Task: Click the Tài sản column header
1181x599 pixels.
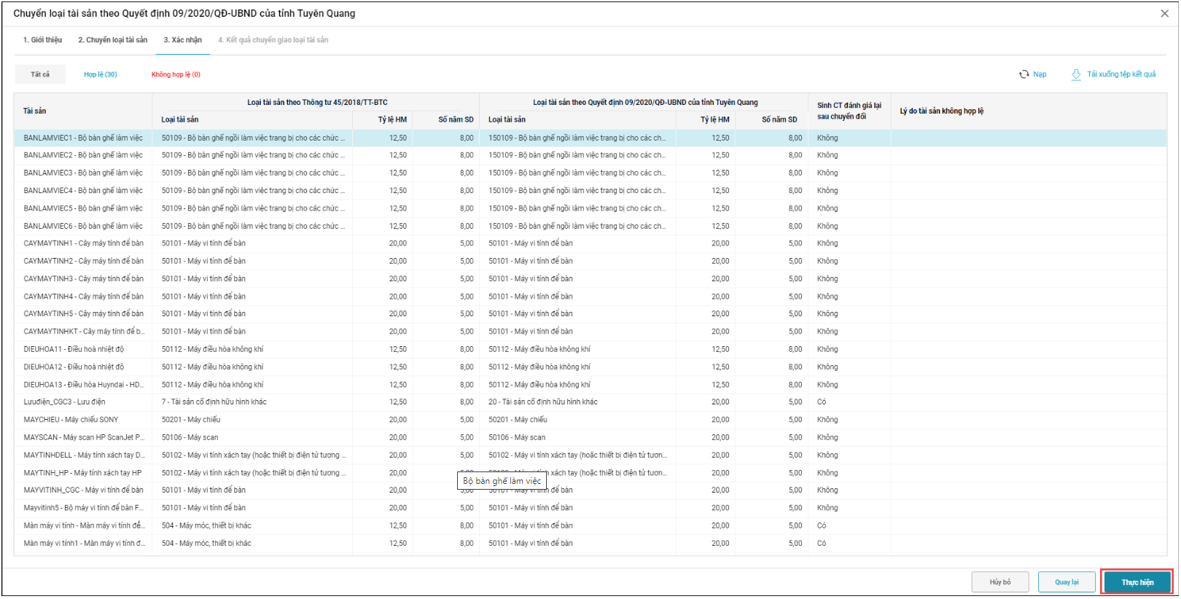Action: point(34,111)
